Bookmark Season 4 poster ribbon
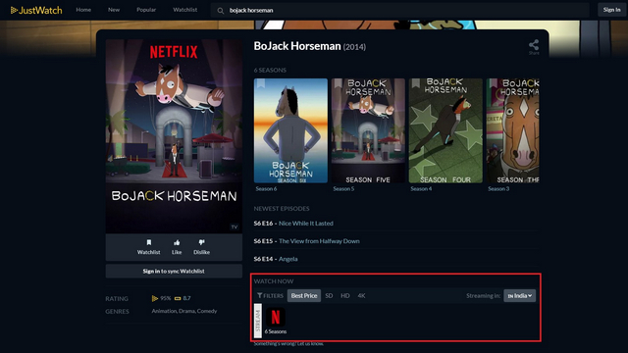628x353 pixels. click(x=416, y=83)
